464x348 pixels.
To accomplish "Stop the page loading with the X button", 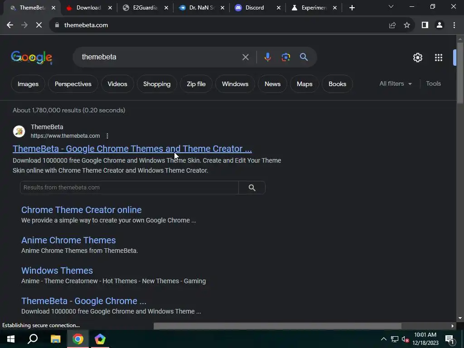I will pos(39,25).
